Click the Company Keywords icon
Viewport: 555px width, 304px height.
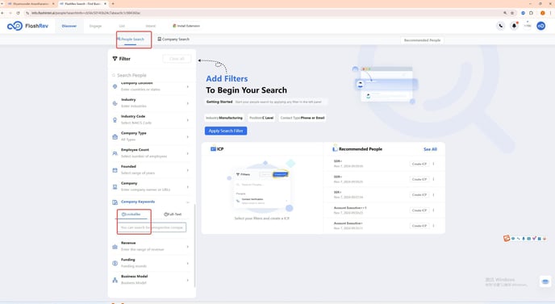tap(115, 202)
